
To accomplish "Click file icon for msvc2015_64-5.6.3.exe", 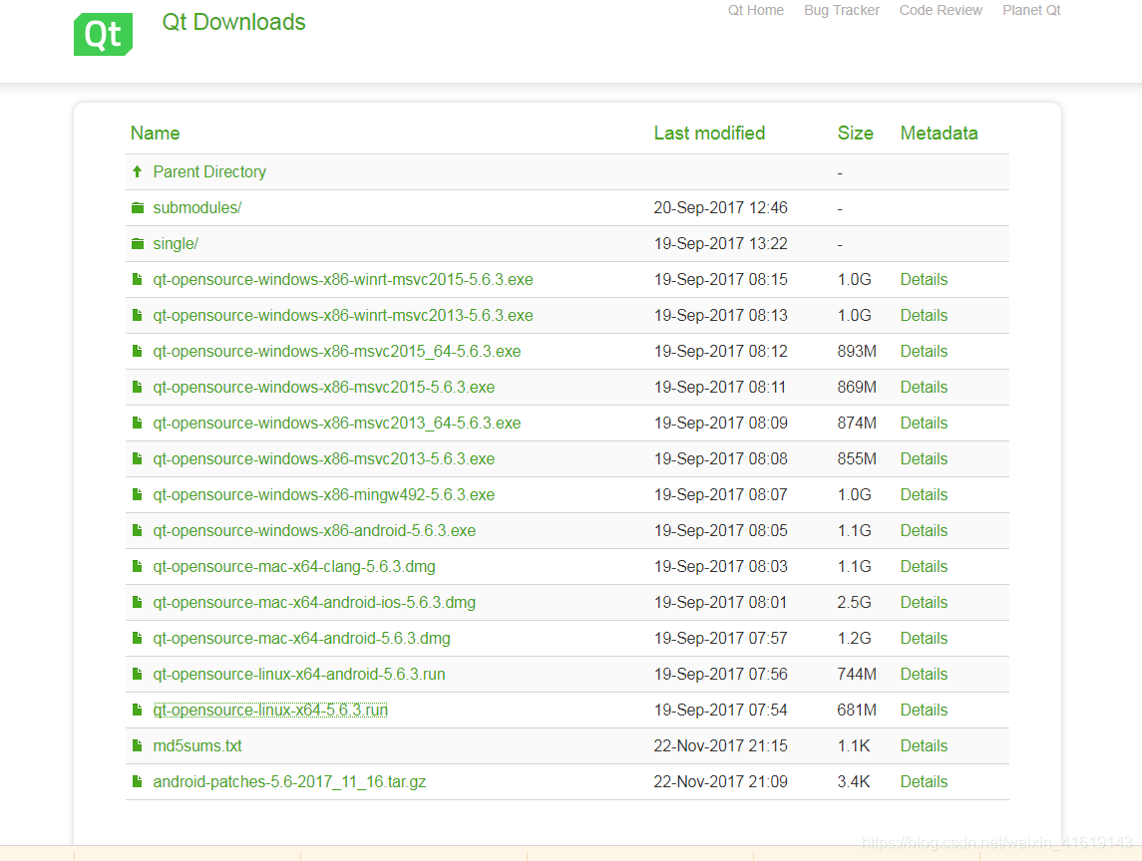I will pyautogui.click(x=137, y=351).
